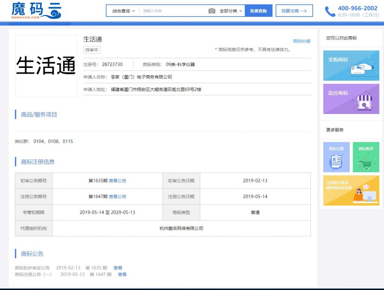This screenshot has height=290, width=384.
Task: Click the blue phone icon near 400-966-2002
Action: click(329, 11)
